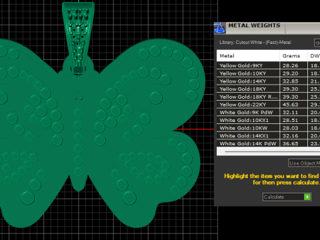Click the butterfly pendant bail
This screenshot has height=240, width=320.
click(78, 38)
